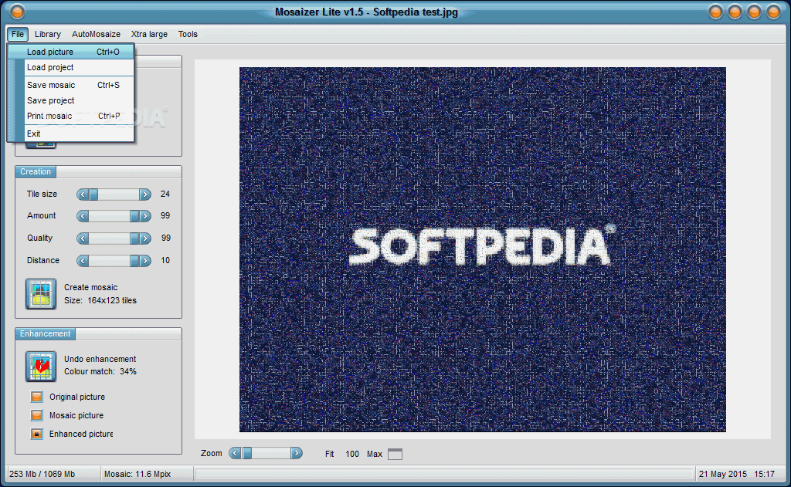The width and height of the screenshot is (791, 487).
Task: Click the 21 May 2015 date status
Action: (722, 474)
